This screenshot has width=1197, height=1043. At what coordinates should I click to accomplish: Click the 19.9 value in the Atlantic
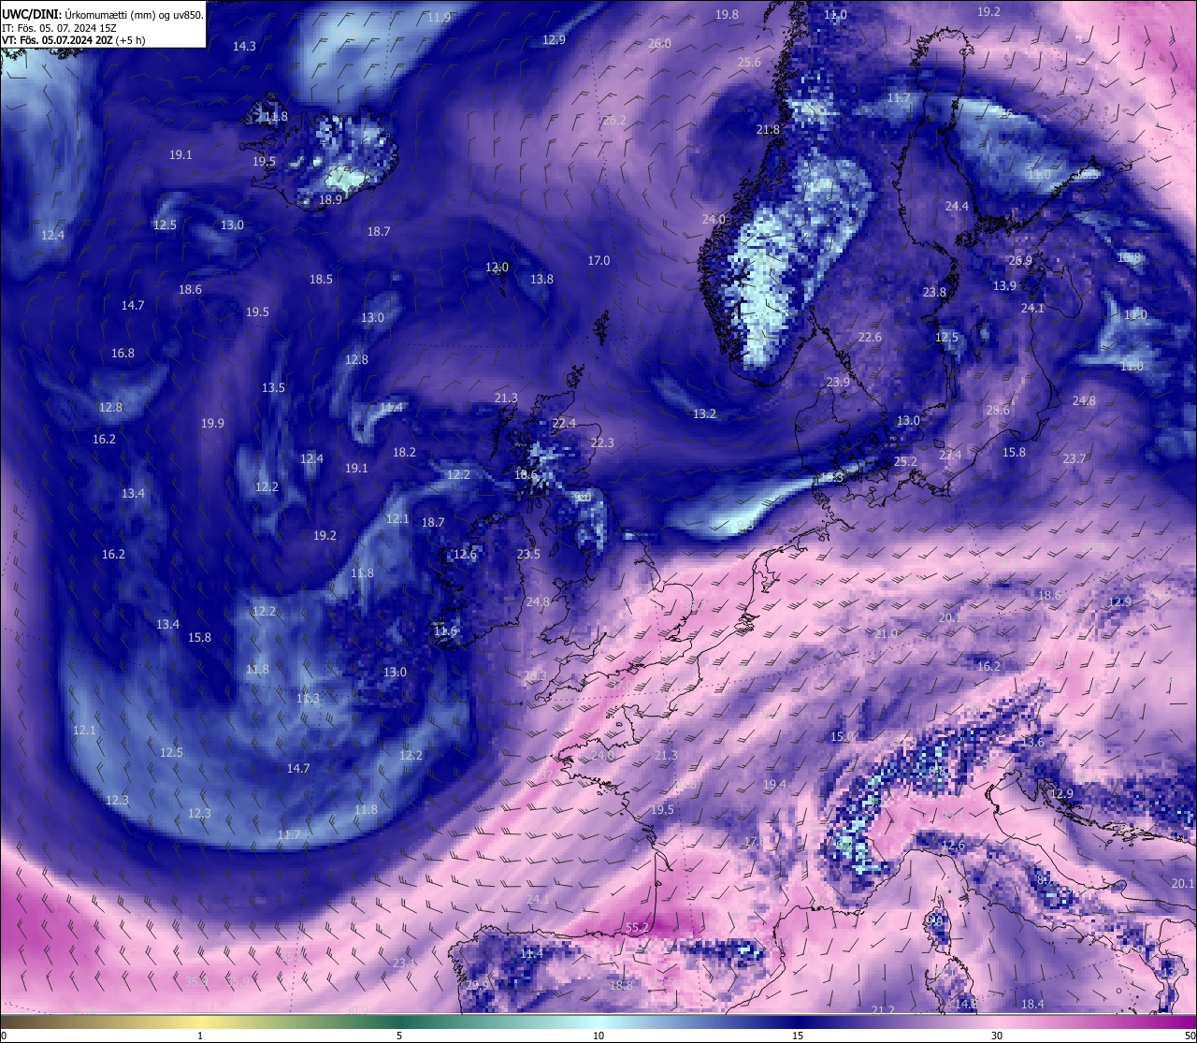[x=212, y=423]
